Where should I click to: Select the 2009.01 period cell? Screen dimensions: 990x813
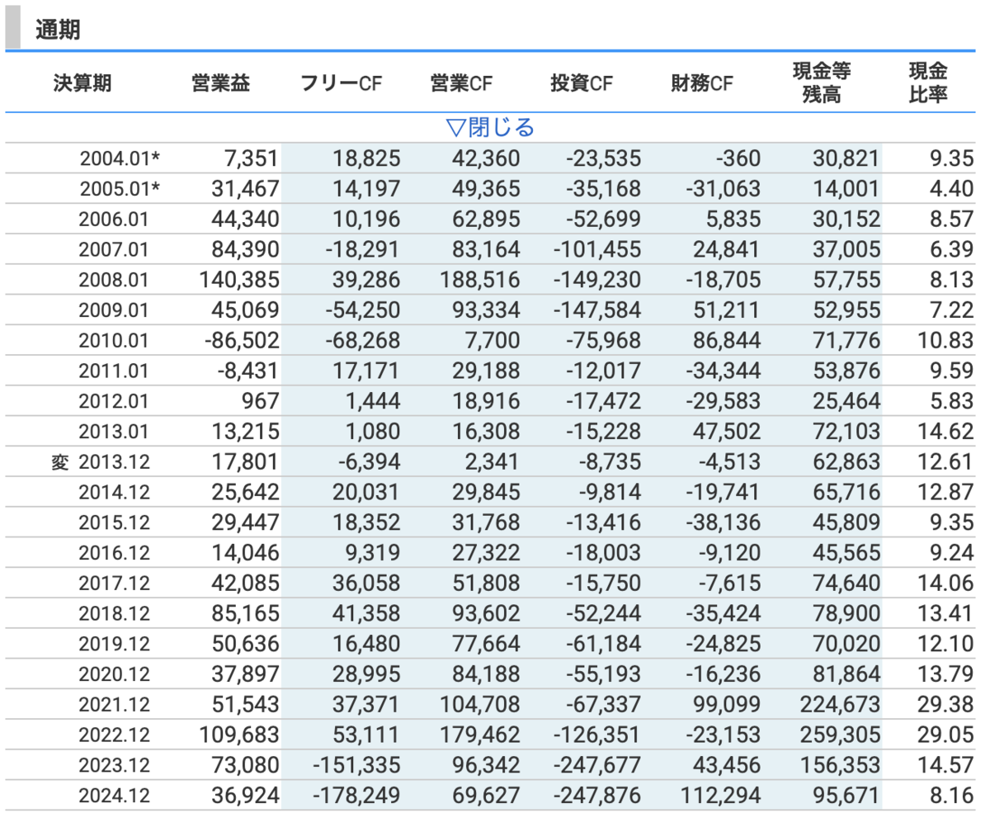pyautogui.click(x=114, y=310)
